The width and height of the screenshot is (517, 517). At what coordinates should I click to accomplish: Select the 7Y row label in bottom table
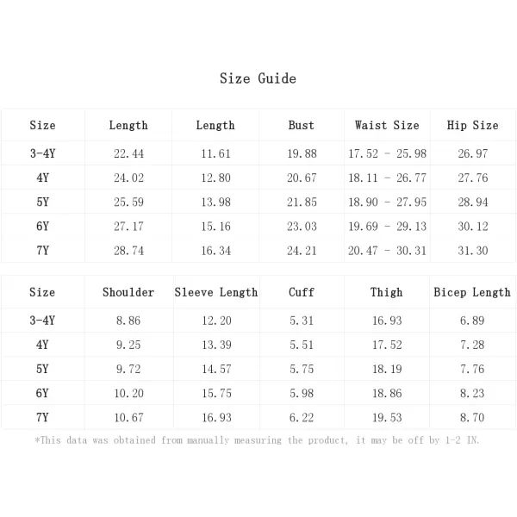tap(42, 417)
